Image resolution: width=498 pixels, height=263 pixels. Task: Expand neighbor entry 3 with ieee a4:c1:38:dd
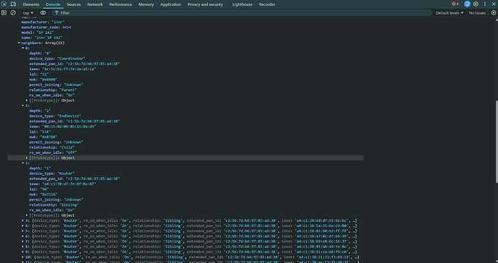click(23, 220)
